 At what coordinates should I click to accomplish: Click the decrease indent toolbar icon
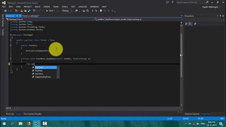point(84,11)
